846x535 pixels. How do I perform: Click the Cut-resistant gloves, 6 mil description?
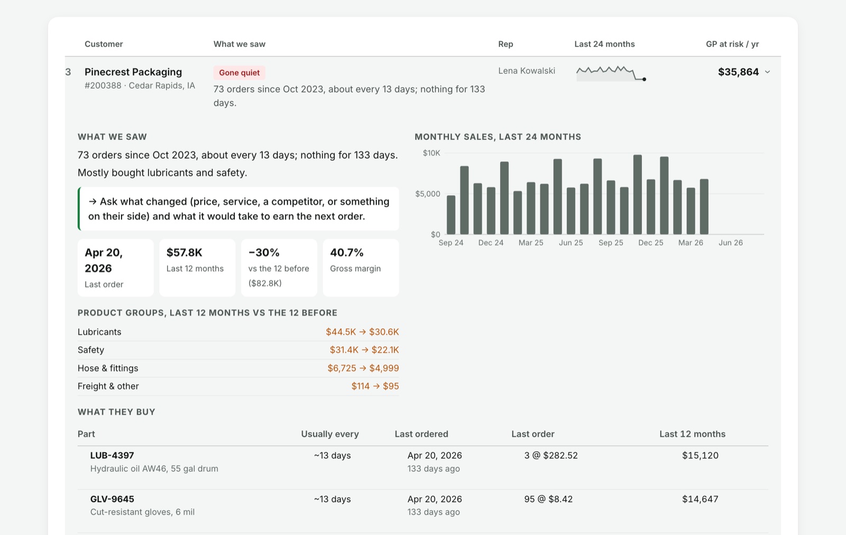click(x=142, y=512)
